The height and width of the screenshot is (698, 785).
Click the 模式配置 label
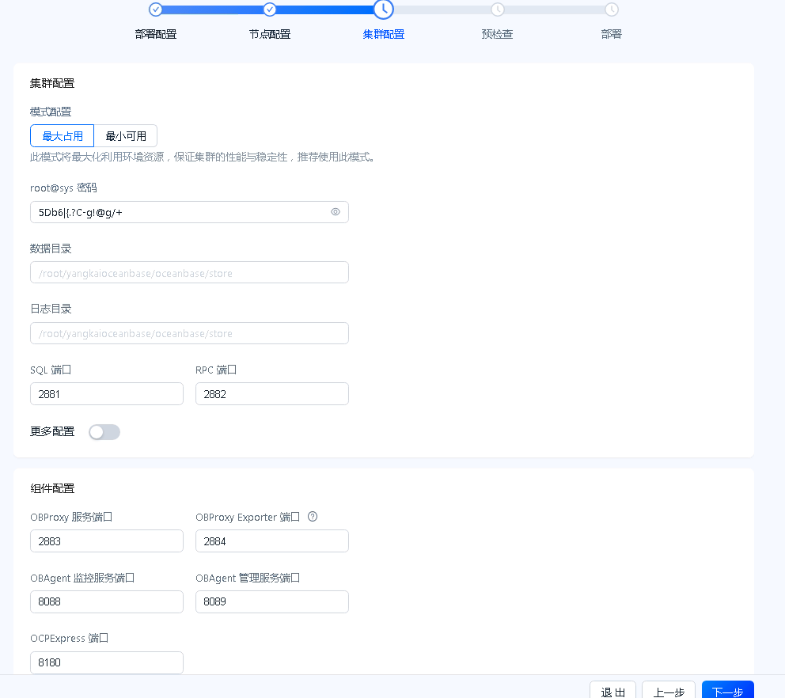point(51,112)
